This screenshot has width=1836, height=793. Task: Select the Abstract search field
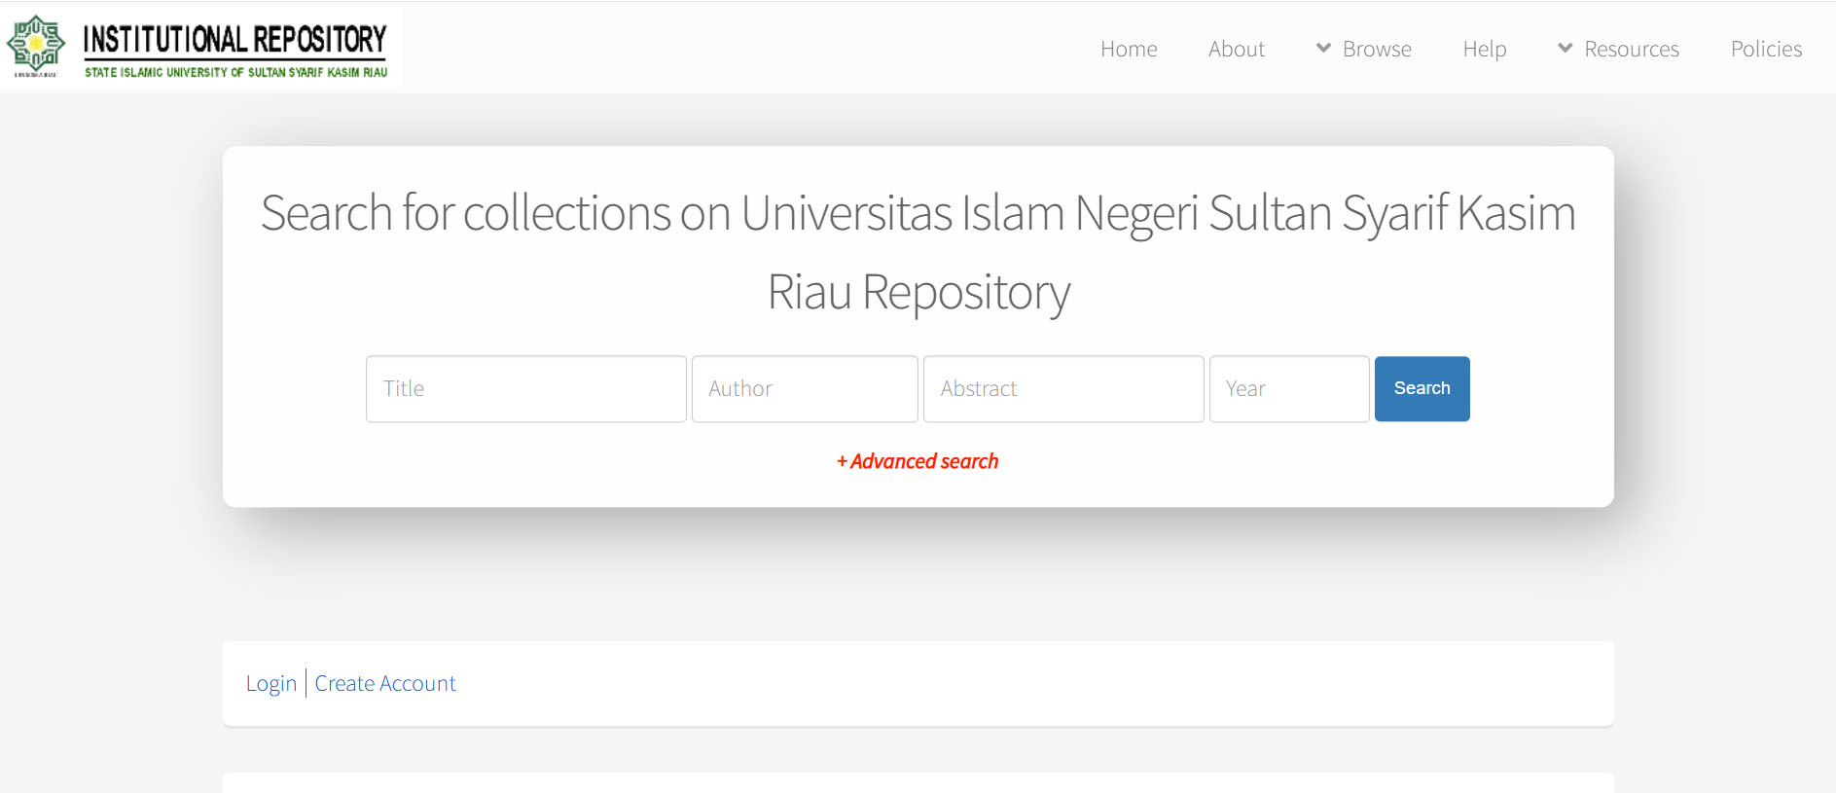(x=1062, y=389)
